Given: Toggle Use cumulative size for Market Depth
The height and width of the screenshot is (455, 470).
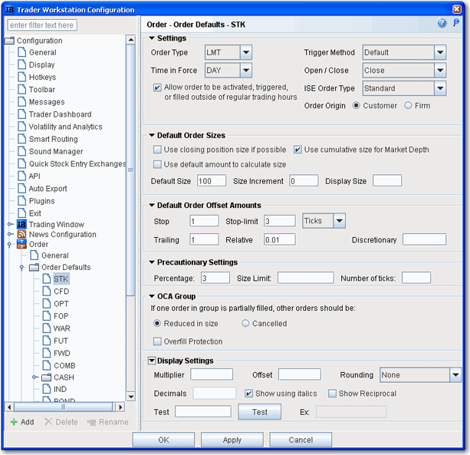Looking at the screenshot, I should point(297,150).
